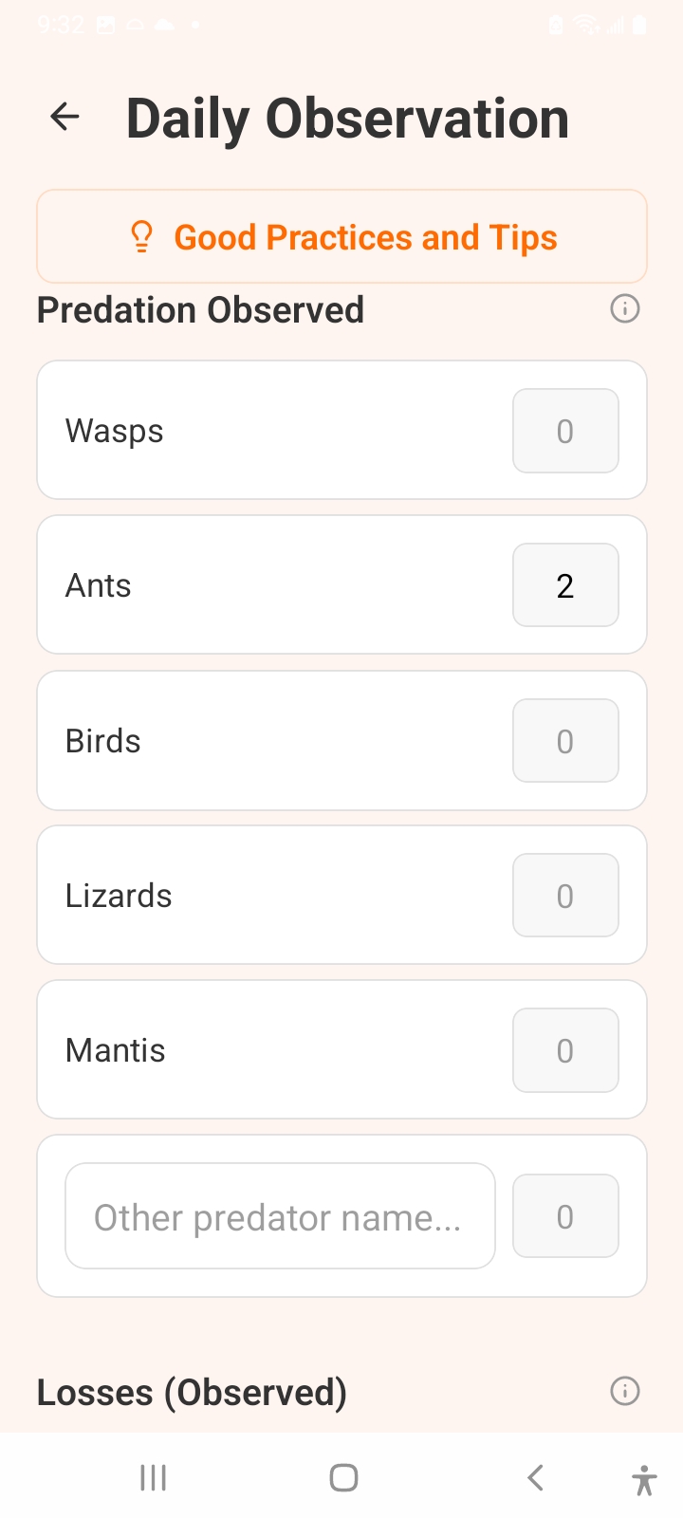Viewport: 683px width, 1518px height.
Task: Show info for Predation Observed
Action: point(624,308)
